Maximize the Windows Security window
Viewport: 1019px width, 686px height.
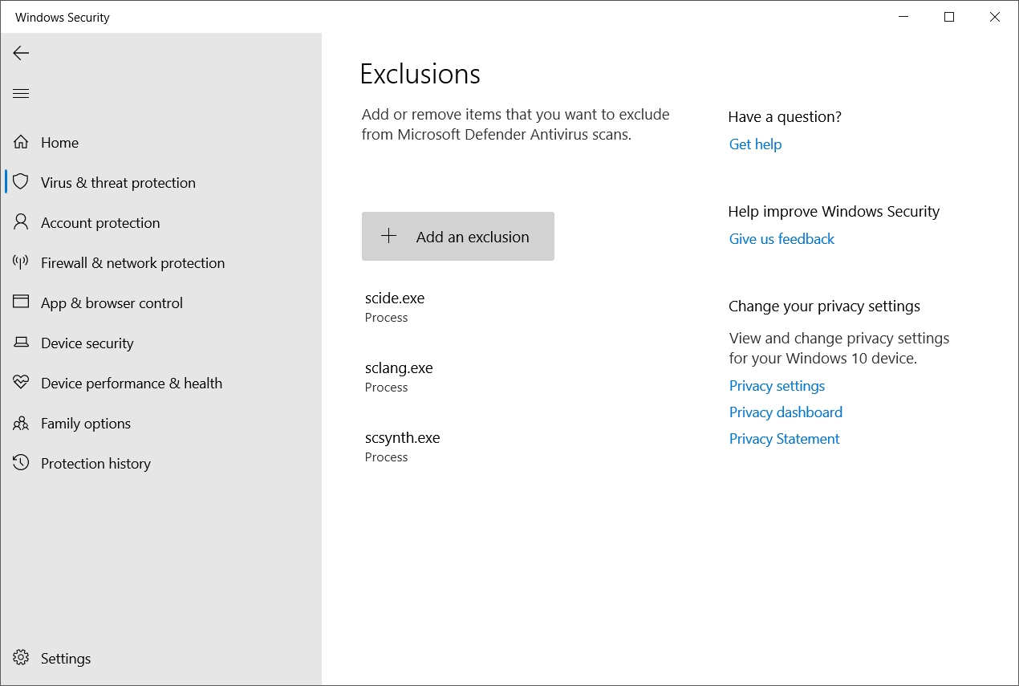949,17
